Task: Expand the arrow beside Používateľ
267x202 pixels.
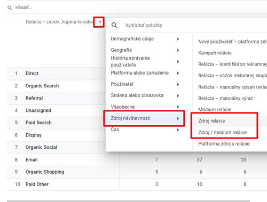Action: click(x=178, y=84)
